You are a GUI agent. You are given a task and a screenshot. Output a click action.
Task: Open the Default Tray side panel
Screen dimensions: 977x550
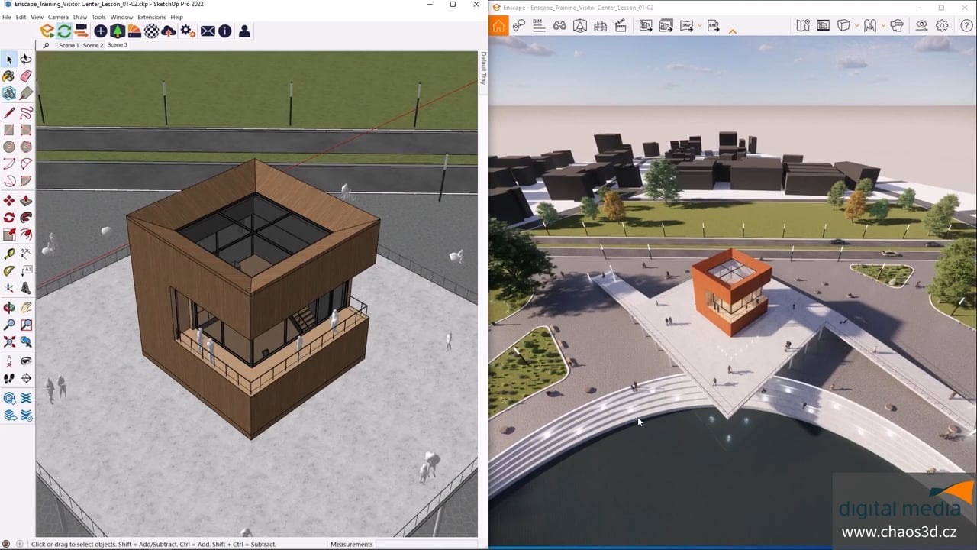pos(482,69)
